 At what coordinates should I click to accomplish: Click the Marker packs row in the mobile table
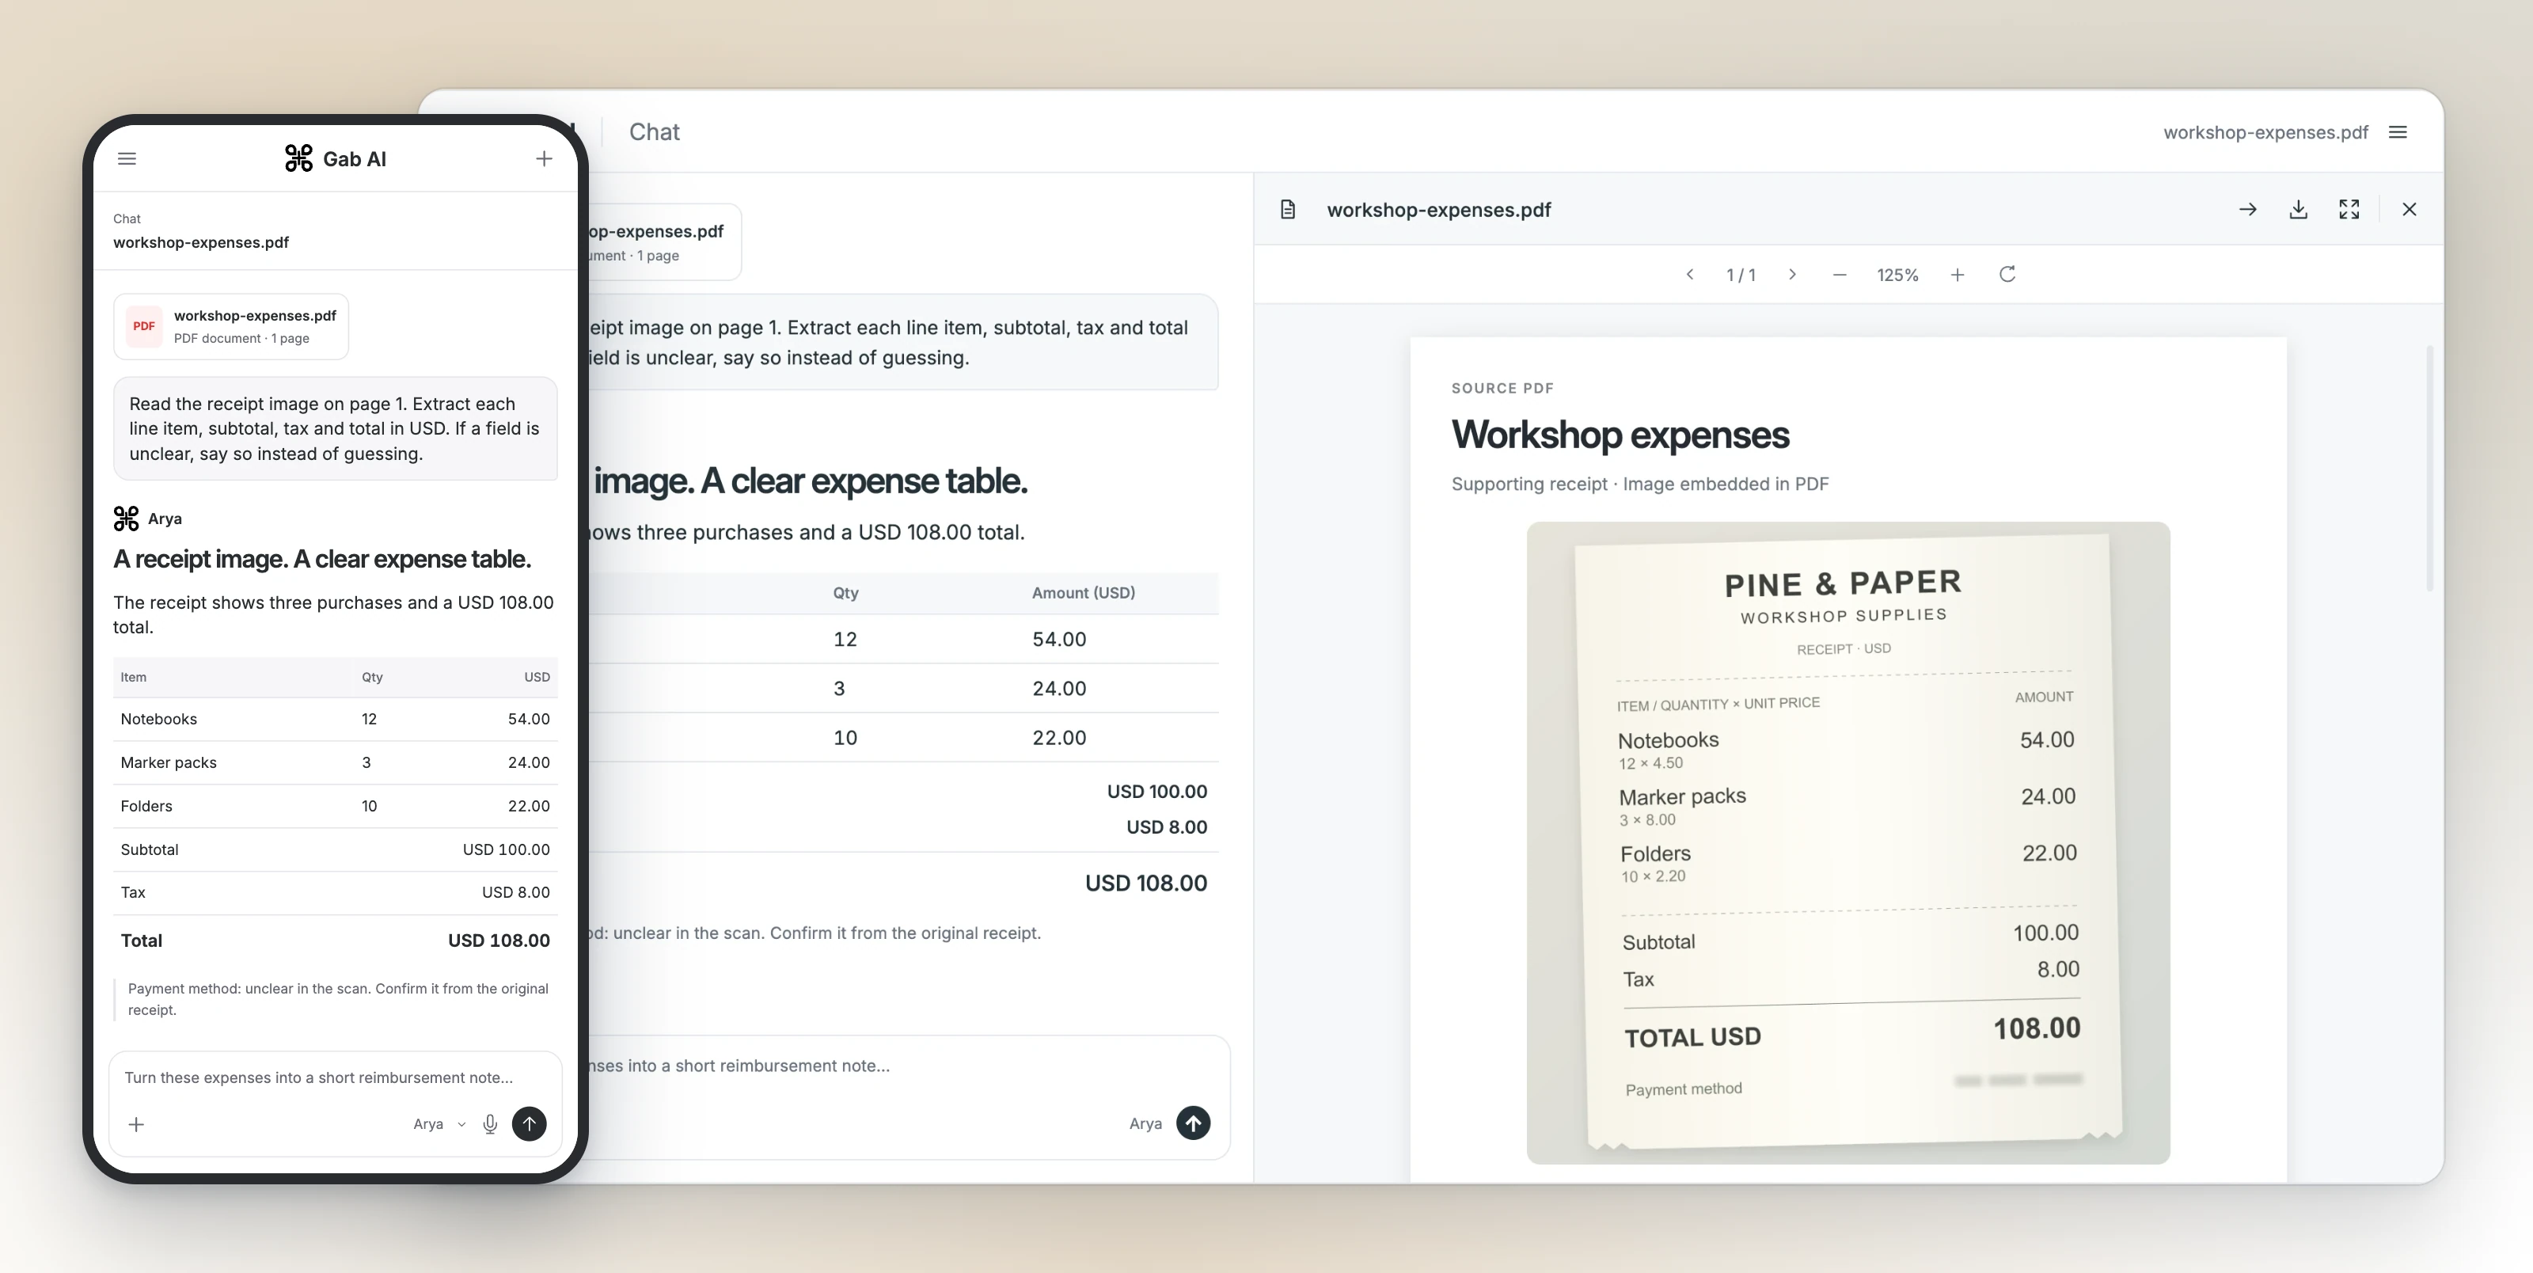tap(336, 762)
